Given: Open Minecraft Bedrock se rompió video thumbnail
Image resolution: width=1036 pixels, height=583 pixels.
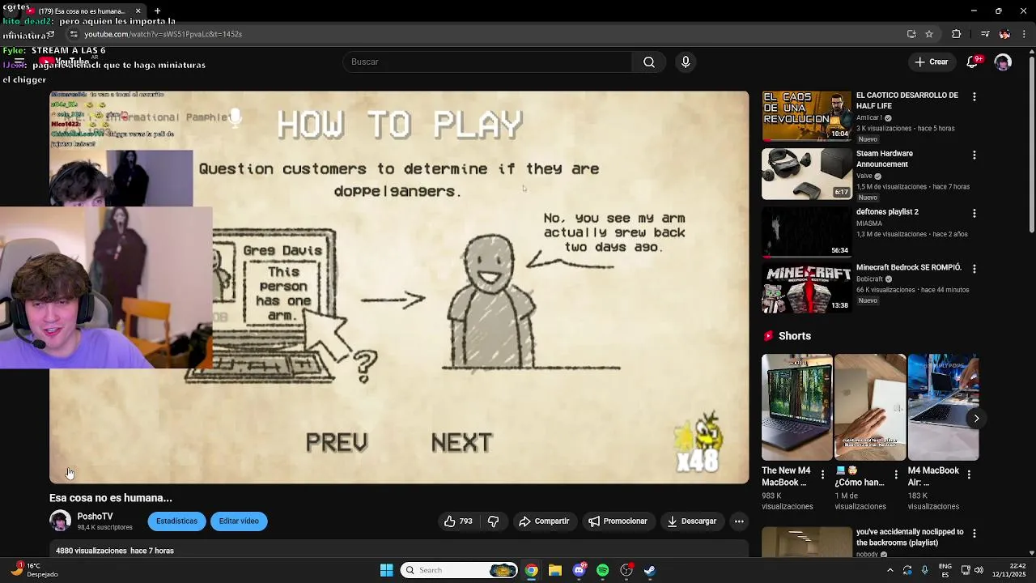Looking at the screenshot, I should (807, 288).
